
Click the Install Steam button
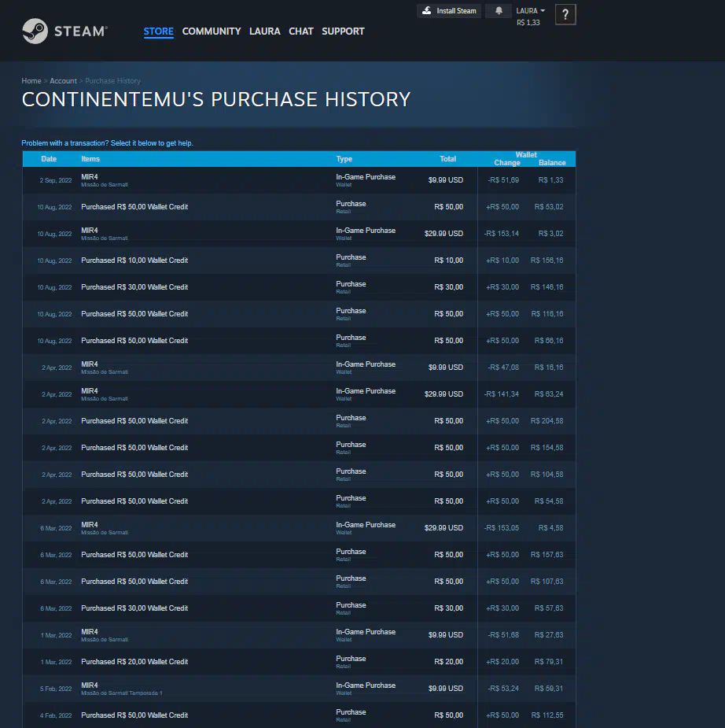[x=448, y=11]
